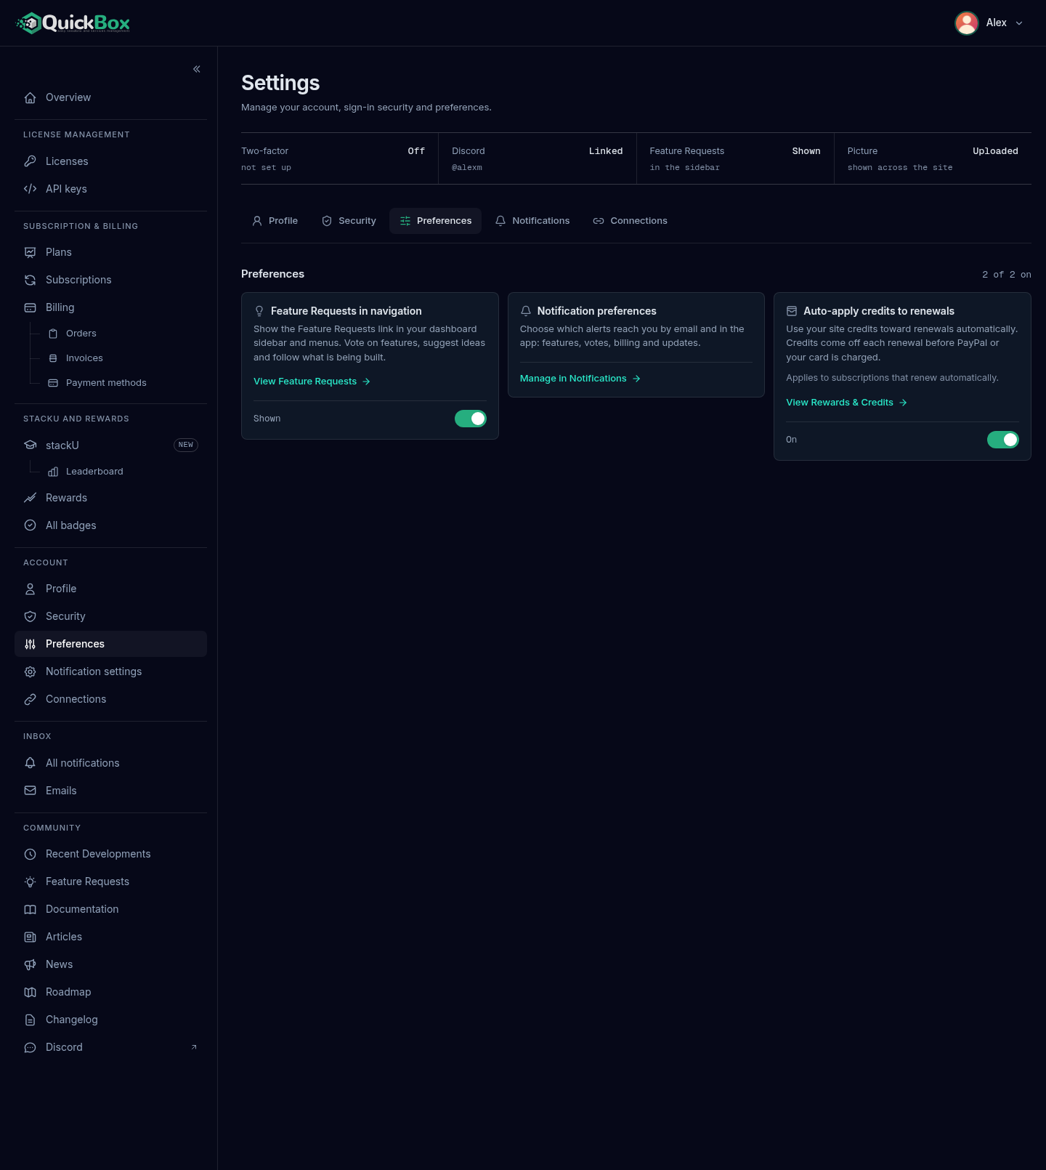
Task: Open View Rewards & Credits link
Action: (x=847, y=403)
